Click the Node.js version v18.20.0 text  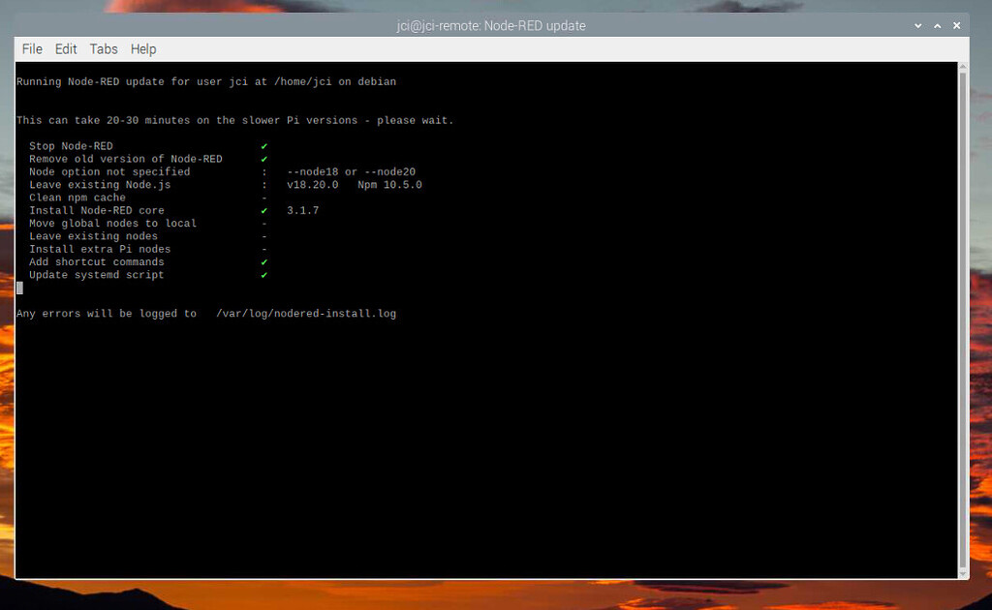pyautogui.click(x=314, y=184)
